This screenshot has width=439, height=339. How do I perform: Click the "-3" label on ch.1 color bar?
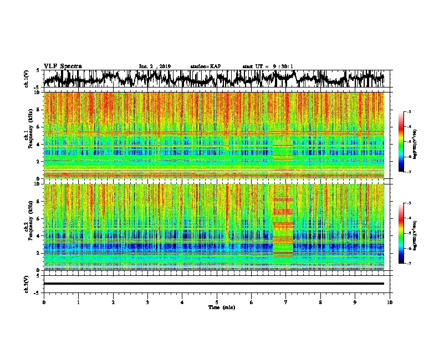[409, 112]
